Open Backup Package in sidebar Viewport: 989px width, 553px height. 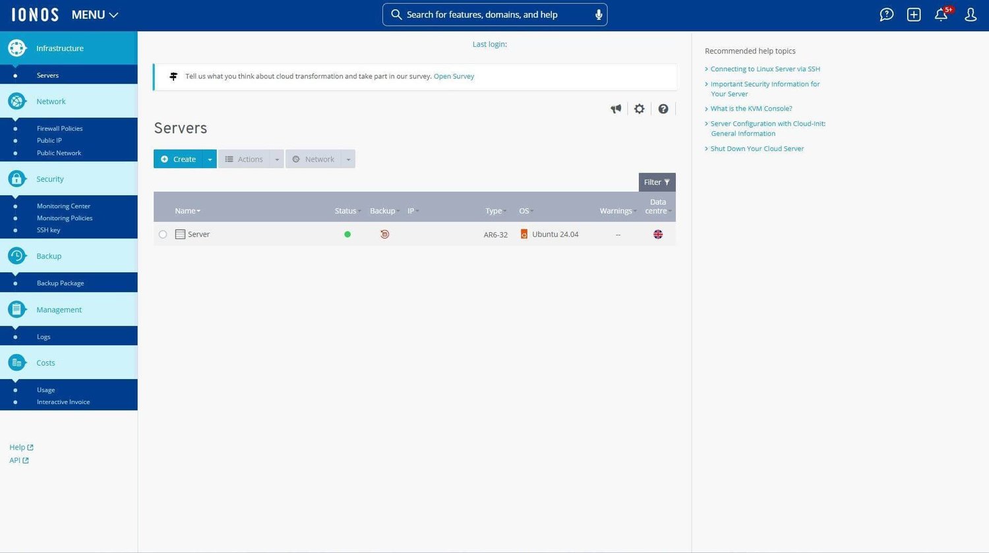pyautogui.click(x=61, y=283)
